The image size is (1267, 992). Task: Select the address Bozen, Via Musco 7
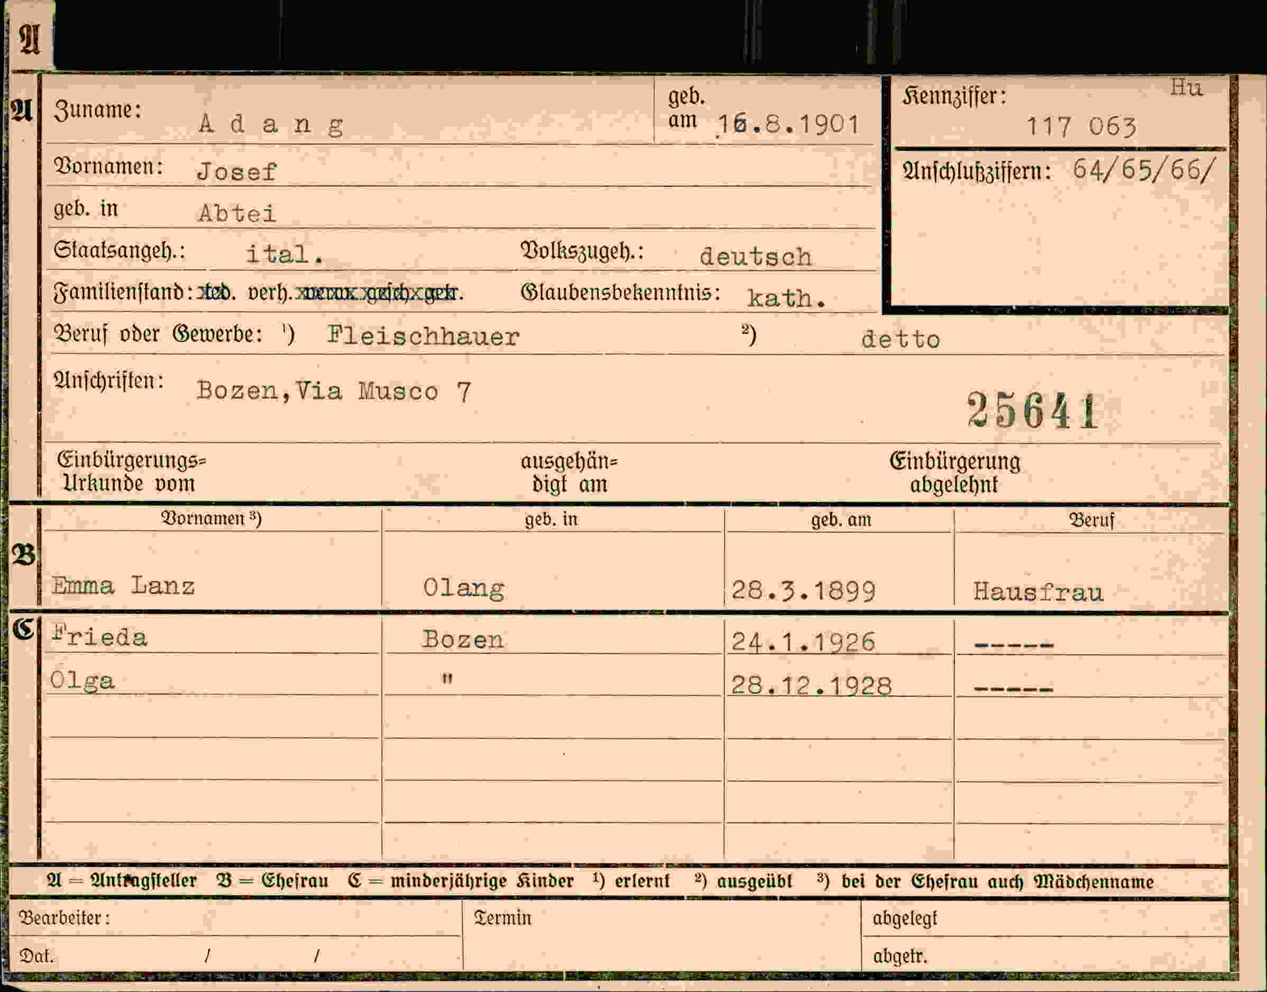(x=334, y=391)
